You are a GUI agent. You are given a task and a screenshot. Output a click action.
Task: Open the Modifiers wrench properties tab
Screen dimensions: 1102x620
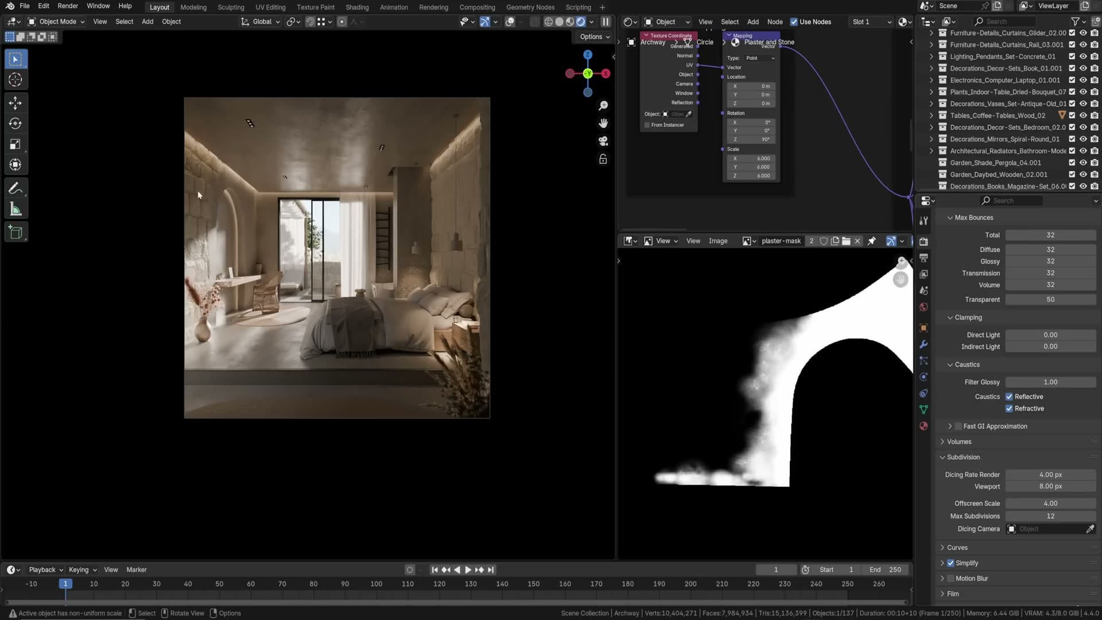click(923, 344)
